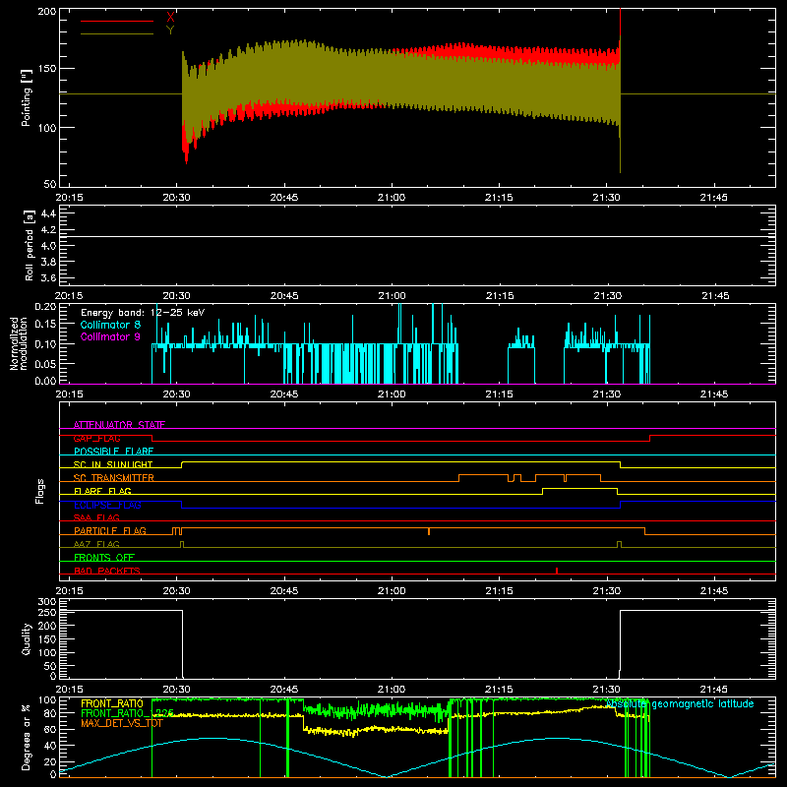Image resolution: width=787 pixels, height=787 pixels.
Task: Click the ECLIPSE_FLAG label
Action: point(107,505)
